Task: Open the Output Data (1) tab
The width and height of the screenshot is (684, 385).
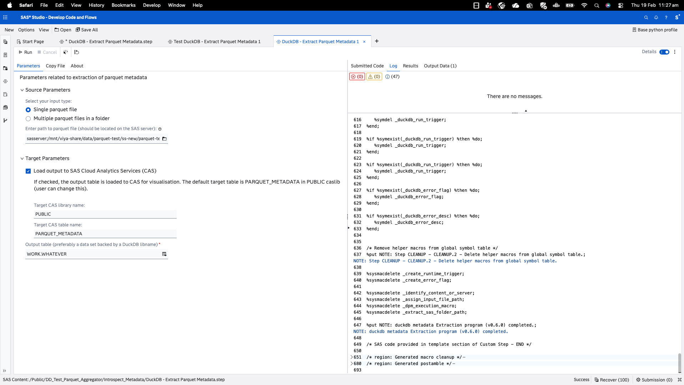Action: pos(440,66)
